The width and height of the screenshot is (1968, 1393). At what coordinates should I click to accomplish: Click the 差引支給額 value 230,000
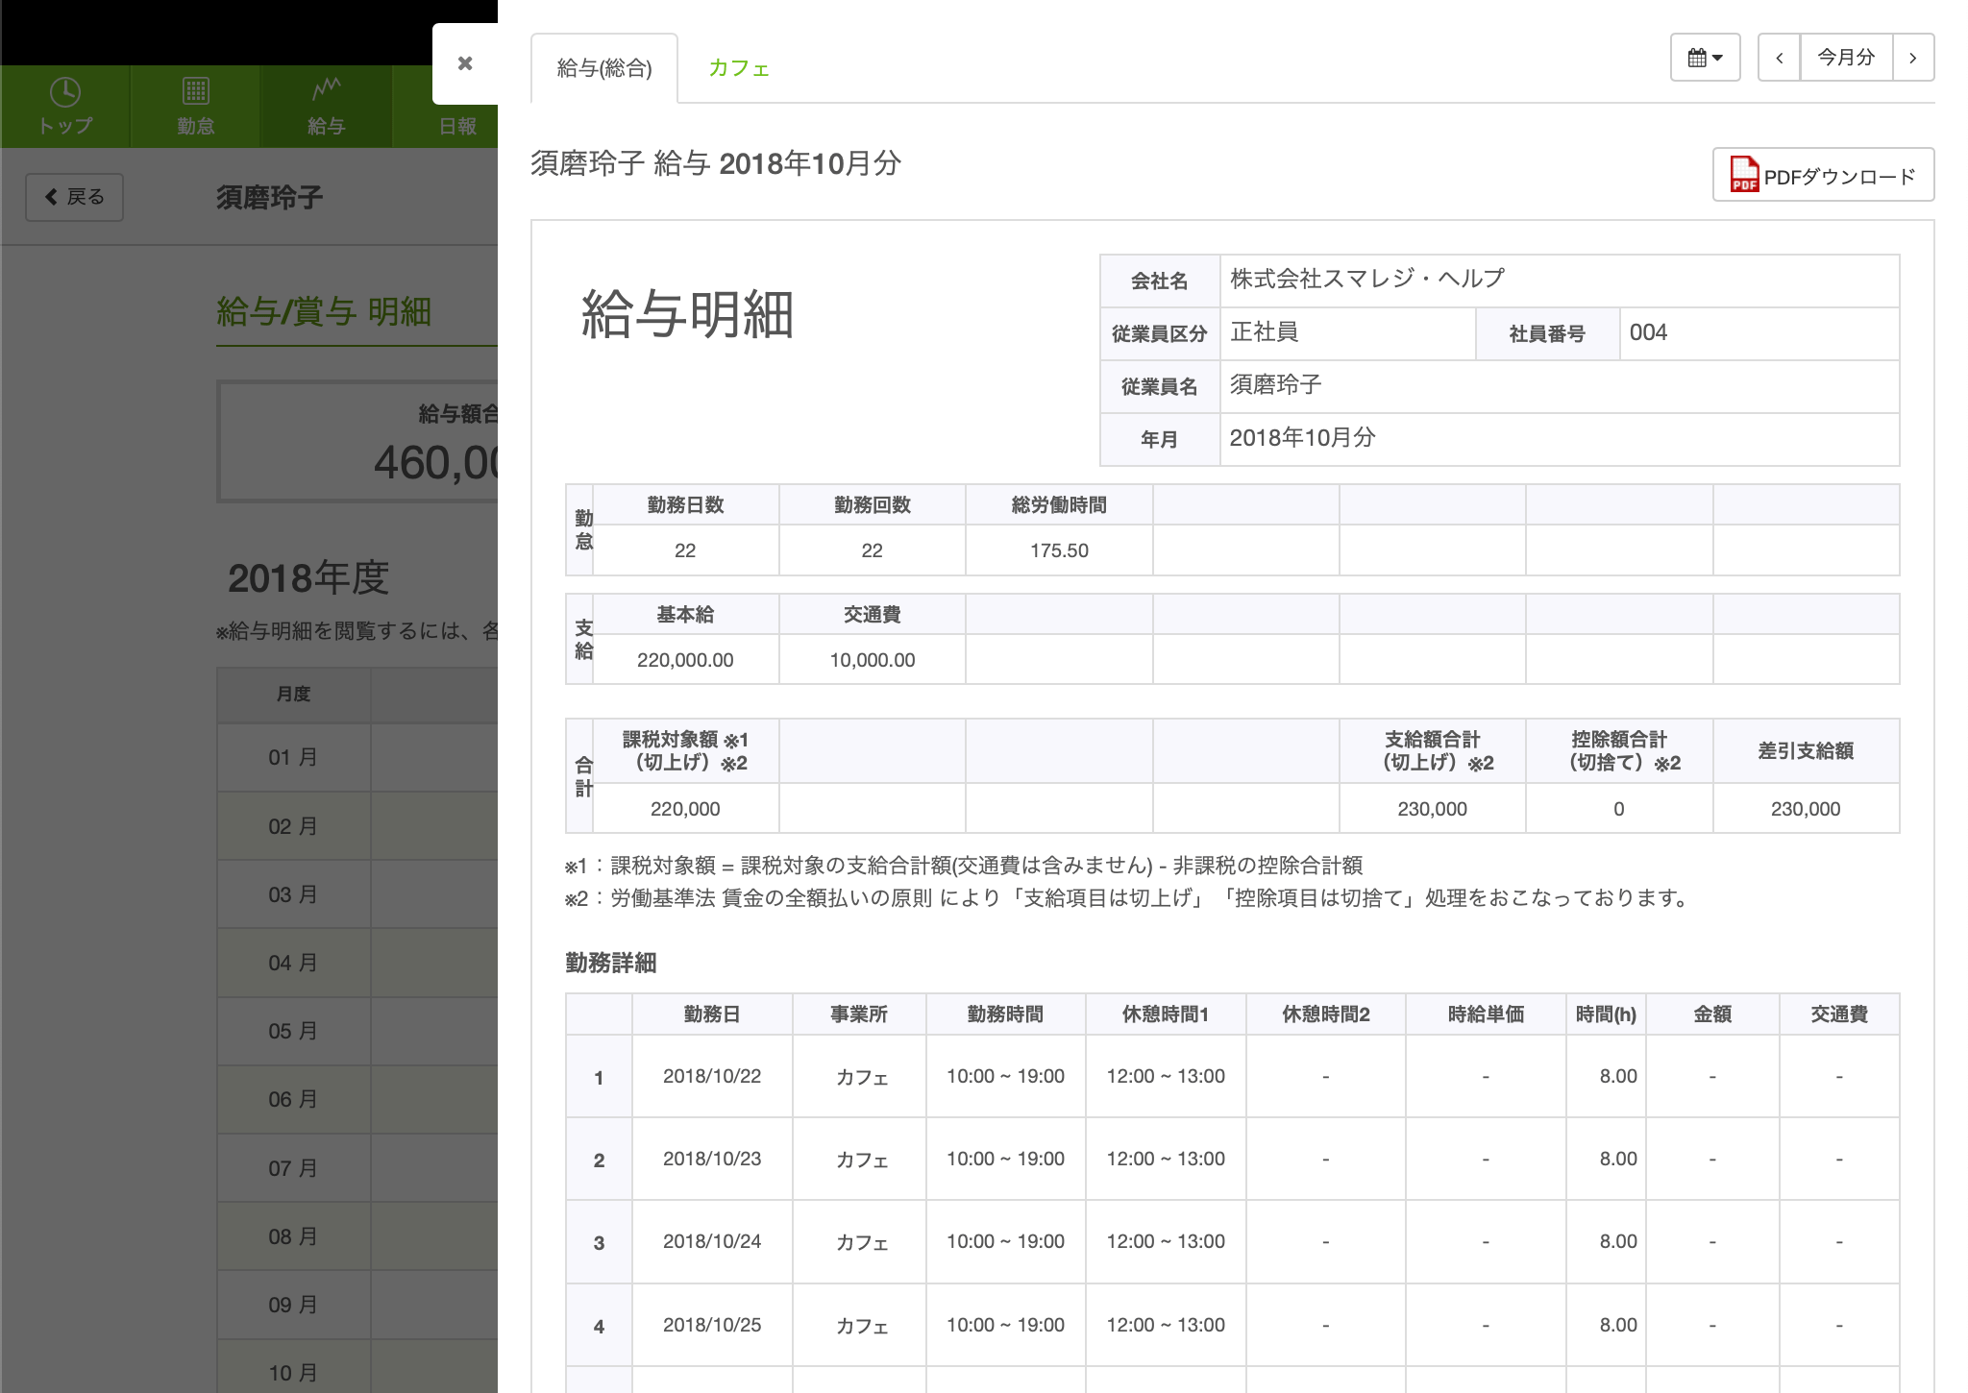tap(1806, 809)
